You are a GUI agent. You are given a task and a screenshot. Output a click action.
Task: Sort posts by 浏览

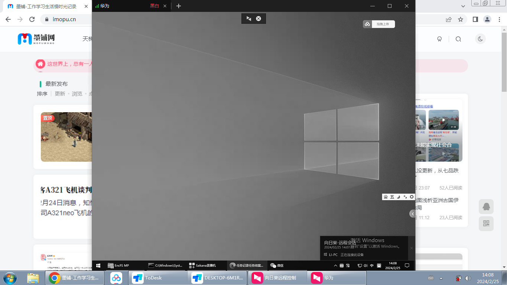(x=77, y=94)
